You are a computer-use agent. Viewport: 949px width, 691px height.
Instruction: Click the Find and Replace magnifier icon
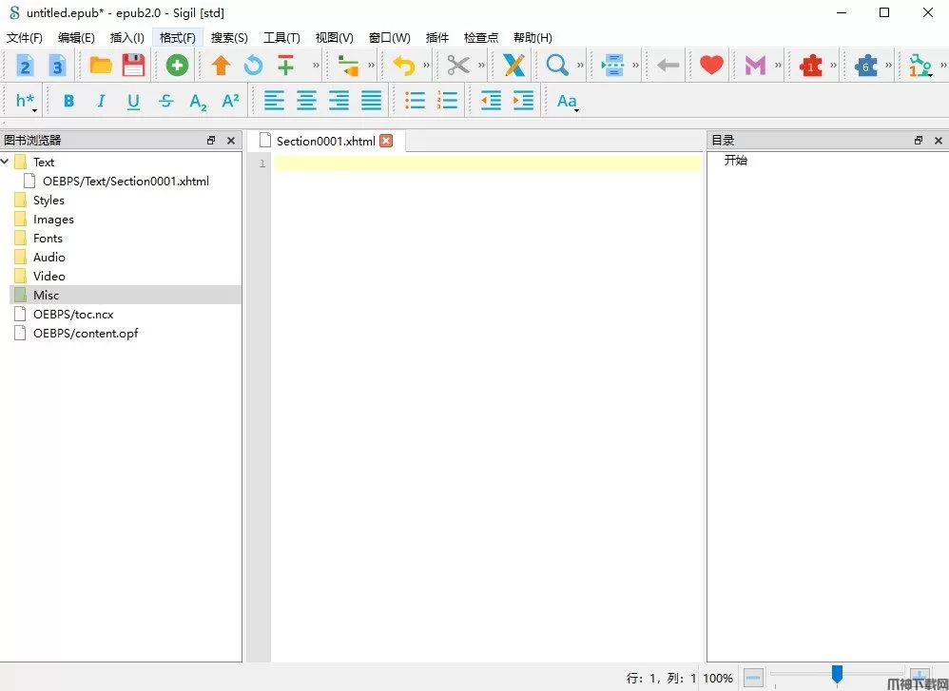[557, 66]
